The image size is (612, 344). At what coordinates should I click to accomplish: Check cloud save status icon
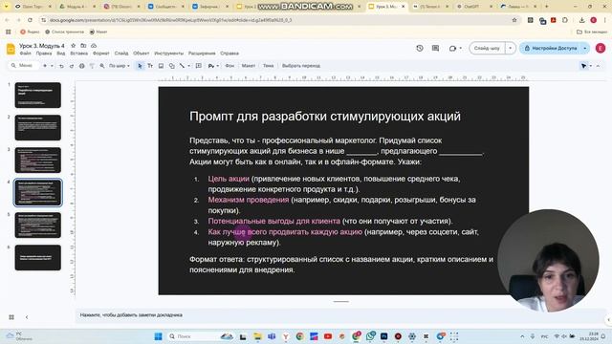click(94, 46)
